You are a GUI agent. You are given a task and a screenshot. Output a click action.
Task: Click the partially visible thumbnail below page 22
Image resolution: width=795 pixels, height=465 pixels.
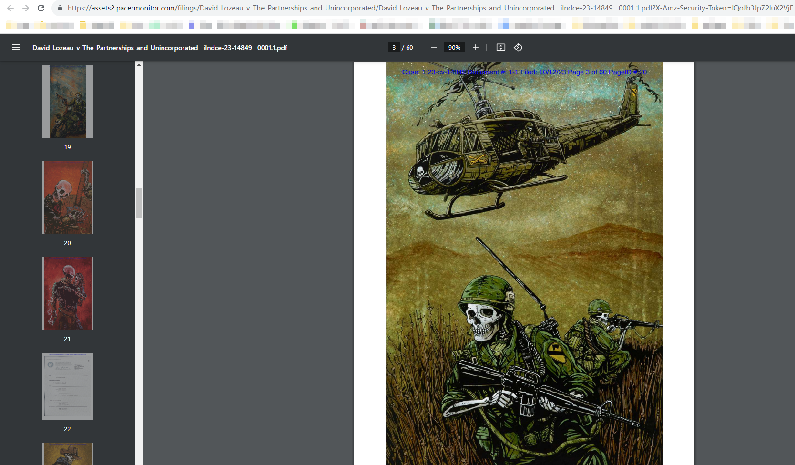coord(68,454)
